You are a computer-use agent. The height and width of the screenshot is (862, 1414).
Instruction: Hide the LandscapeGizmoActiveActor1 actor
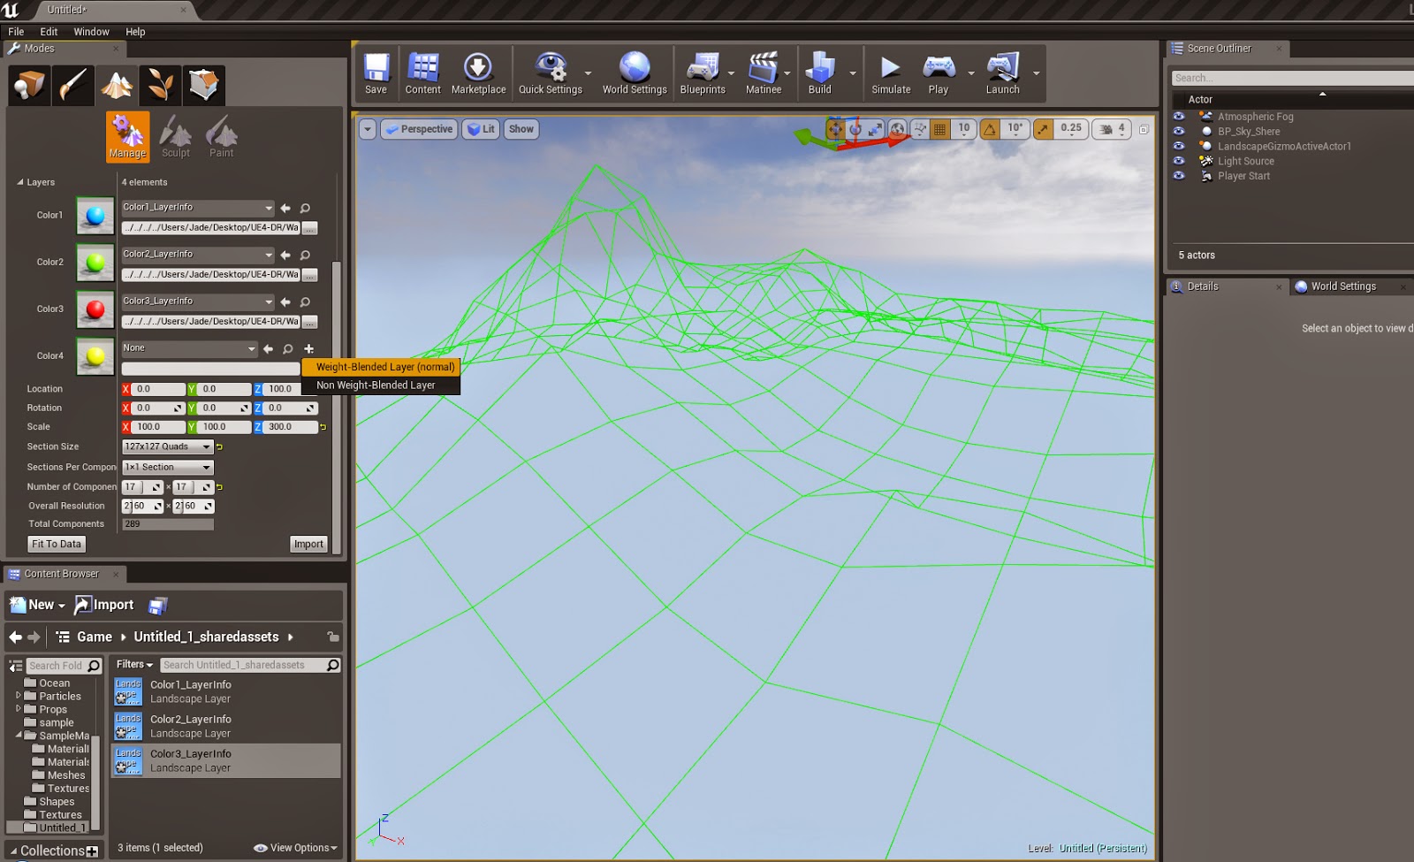tap(1178, 147)
